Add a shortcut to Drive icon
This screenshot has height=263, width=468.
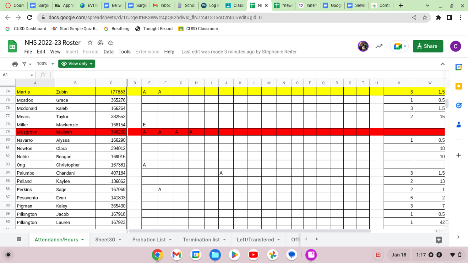(100, 43)
